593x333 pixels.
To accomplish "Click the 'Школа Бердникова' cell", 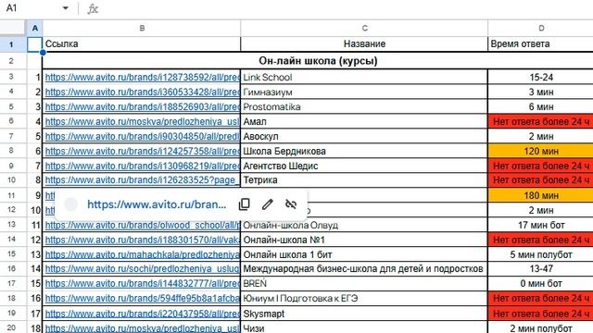I will click(x=364, y=151).
